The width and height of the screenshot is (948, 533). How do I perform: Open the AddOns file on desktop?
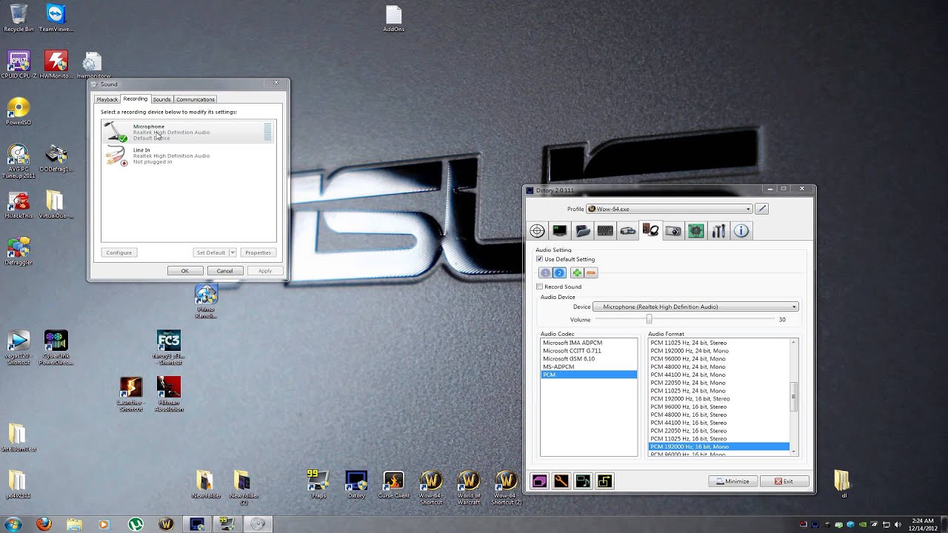click(x=394, y=19)
